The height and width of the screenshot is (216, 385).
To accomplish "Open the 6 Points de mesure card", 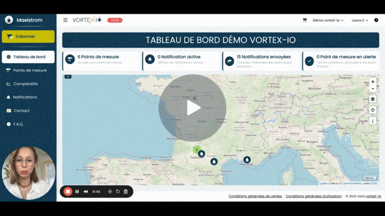I will click(102, 61).
